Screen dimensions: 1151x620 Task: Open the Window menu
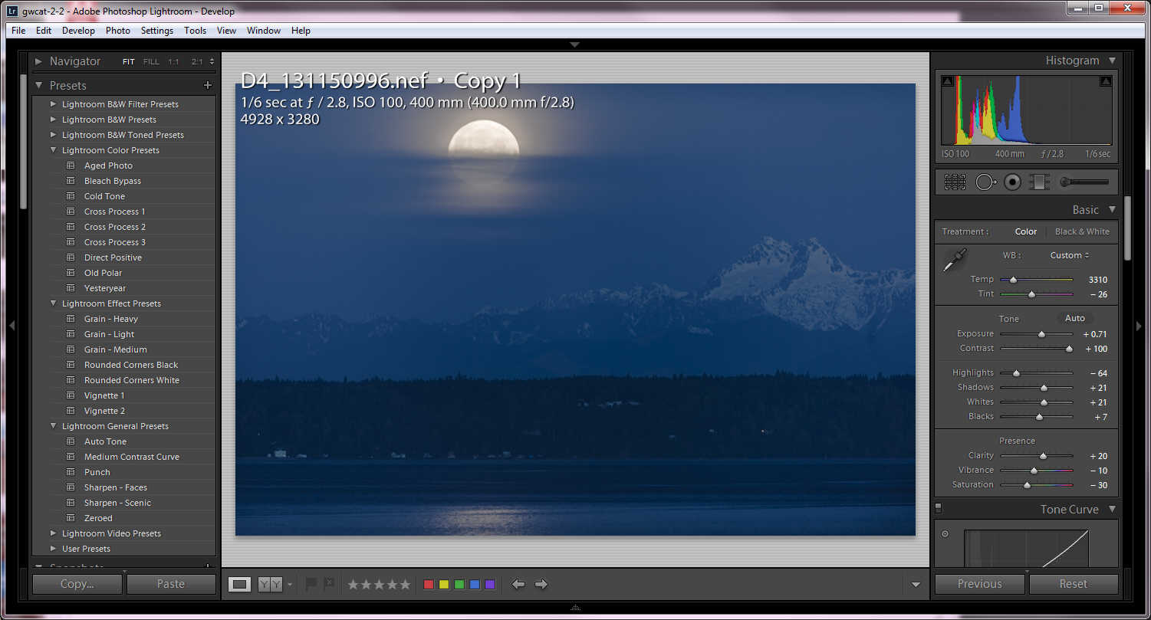(x=264, y=31)
